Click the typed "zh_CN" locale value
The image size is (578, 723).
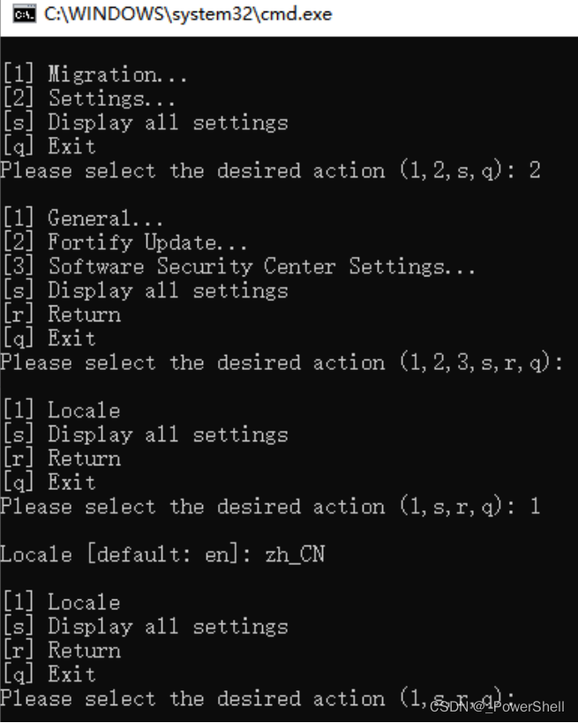[x=295, y=554]
